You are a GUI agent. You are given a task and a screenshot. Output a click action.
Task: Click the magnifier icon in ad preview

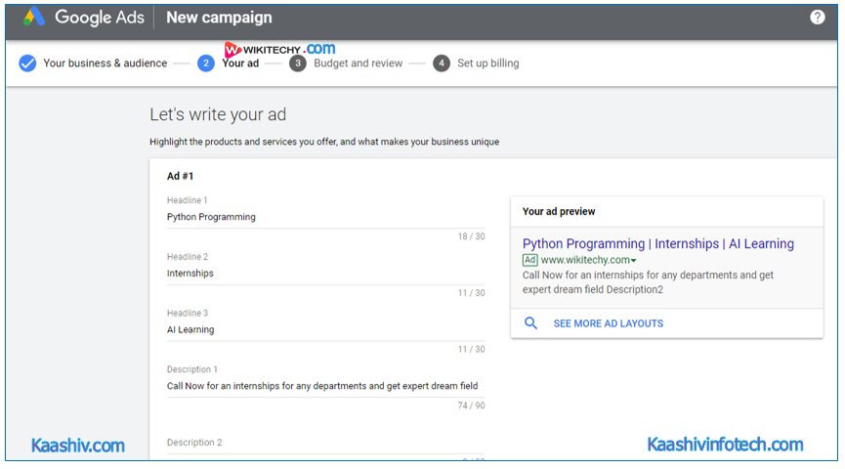click(x=530, y=323)
